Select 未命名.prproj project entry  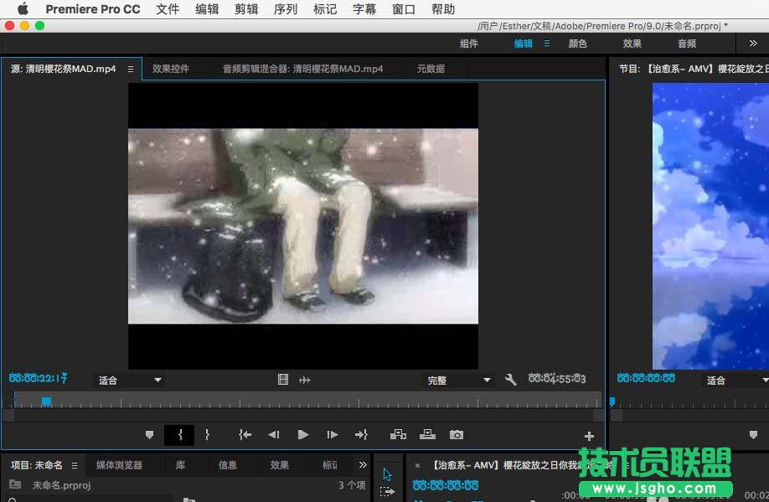point(61,485)
